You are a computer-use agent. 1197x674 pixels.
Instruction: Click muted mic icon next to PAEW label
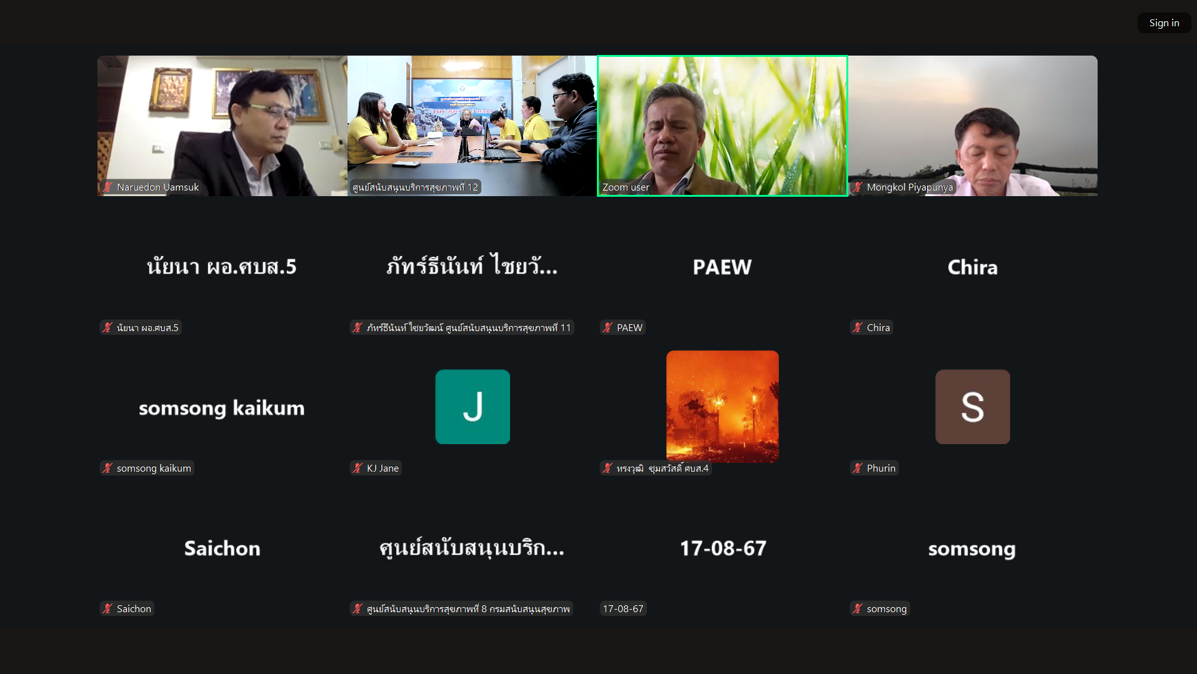click(608, 327)
